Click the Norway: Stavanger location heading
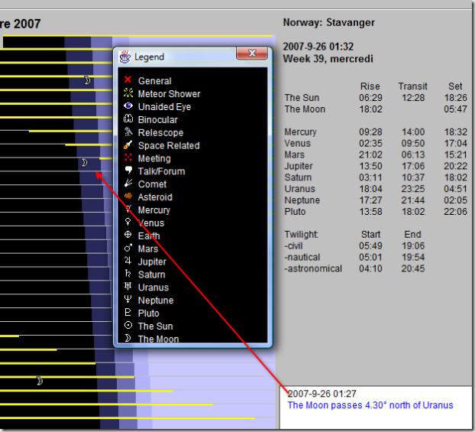Viewport: 475px width, 432px height. (328, 22)
